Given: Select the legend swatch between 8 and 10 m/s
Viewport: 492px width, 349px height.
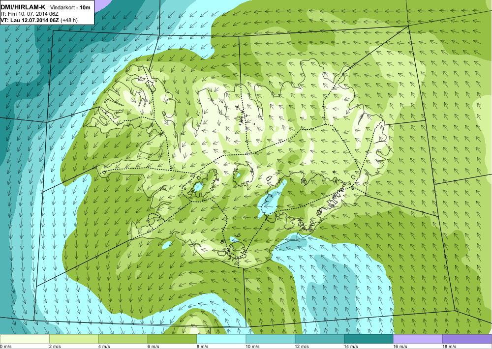Looking at the screenshot, I should [x=221, y=339].
